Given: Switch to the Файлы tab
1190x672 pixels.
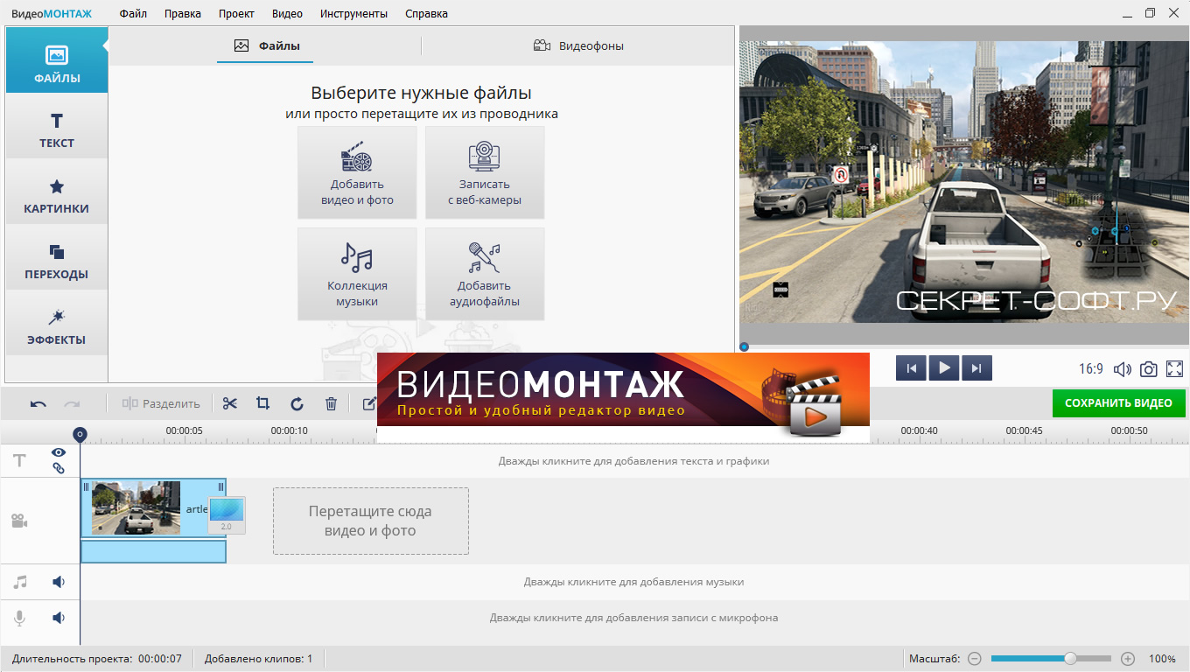Looking at the screenshot, I should (266, 45).
